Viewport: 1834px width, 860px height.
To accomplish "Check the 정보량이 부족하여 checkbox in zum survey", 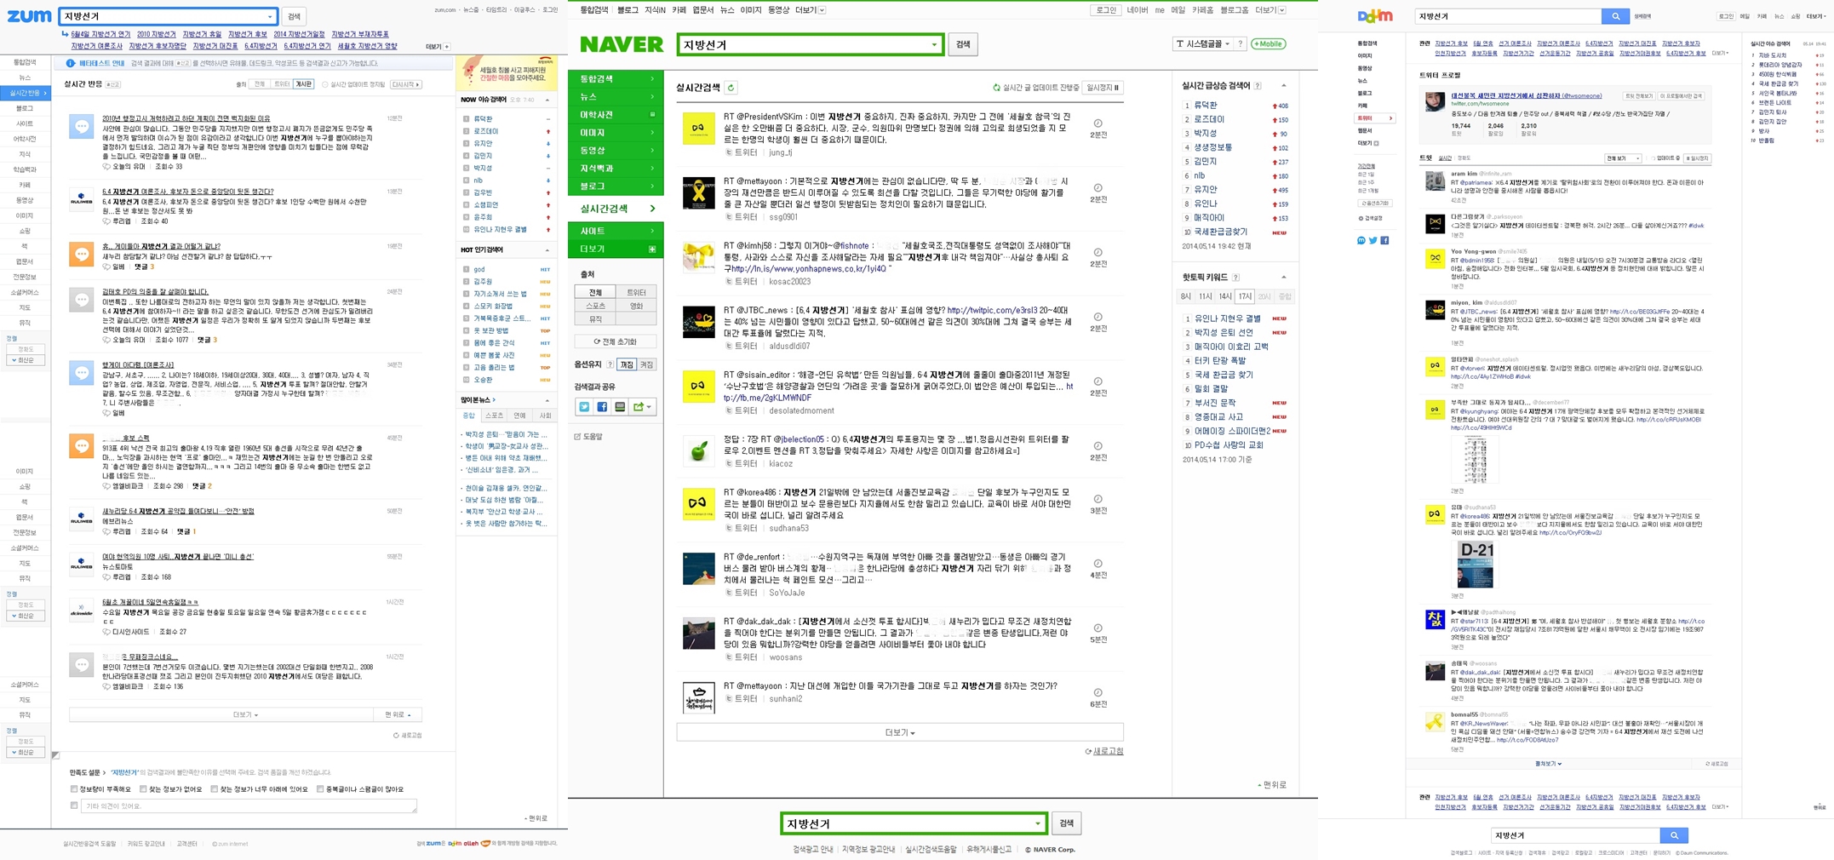I will 74,789.
